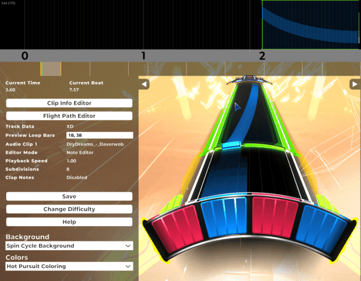Toggle the Editor Mode Note Editor value

[80, 152]
